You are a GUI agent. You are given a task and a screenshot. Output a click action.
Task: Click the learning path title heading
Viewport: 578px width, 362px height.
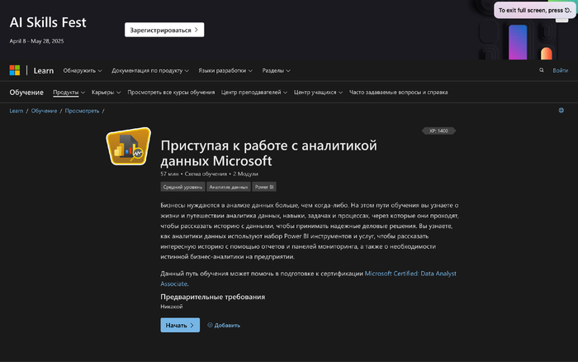[x=268, y=153]
